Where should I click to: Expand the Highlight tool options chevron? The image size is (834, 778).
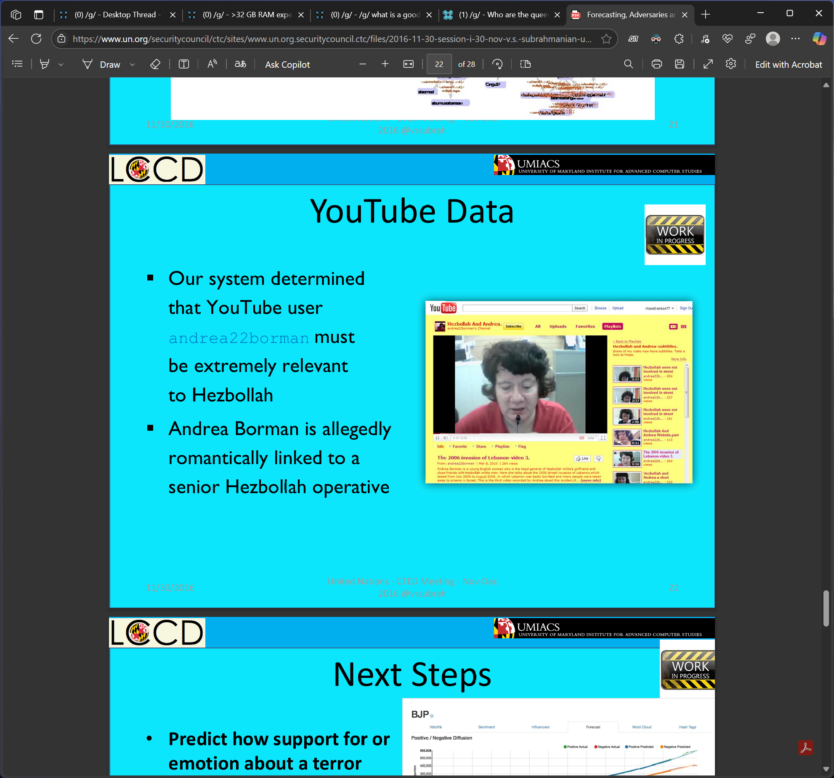click(x=61, y=64)
